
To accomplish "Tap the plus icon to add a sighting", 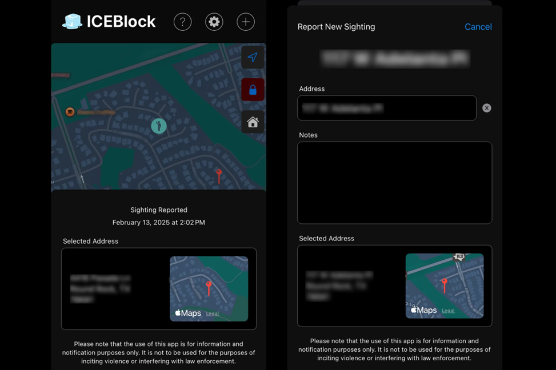I will click(x=246, y=22).
